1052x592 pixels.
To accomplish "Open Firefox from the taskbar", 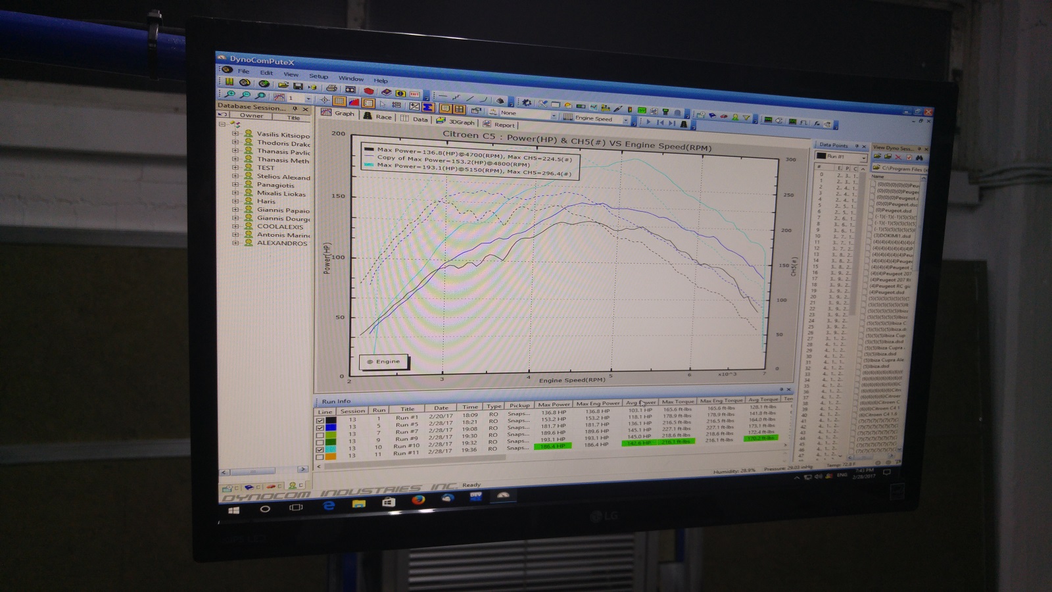I will point(418,500).
